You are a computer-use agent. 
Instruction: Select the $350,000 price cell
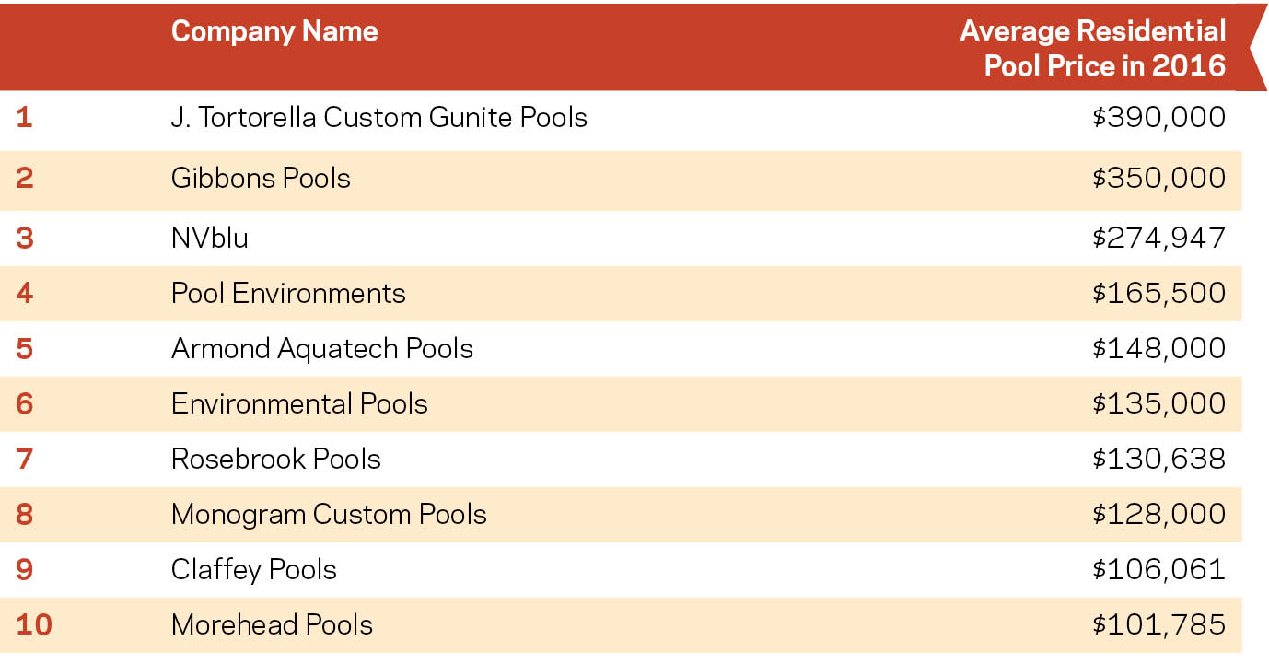(x=1159, y=178)
